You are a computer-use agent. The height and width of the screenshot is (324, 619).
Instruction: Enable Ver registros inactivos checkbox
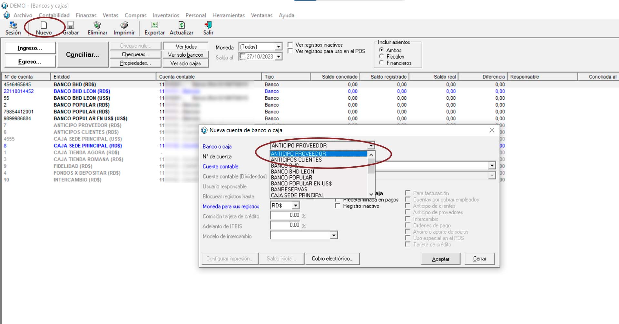click(290, 45)
